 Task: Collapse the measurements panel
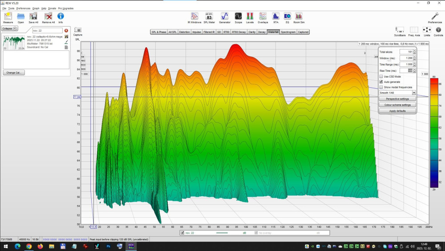click(9, 29)
